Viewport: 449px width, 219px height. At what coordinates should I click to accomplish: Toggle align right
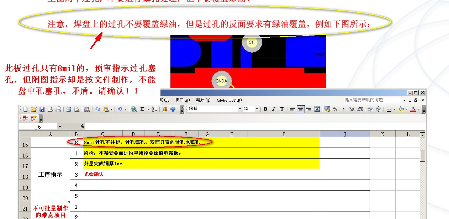[309, 109]
